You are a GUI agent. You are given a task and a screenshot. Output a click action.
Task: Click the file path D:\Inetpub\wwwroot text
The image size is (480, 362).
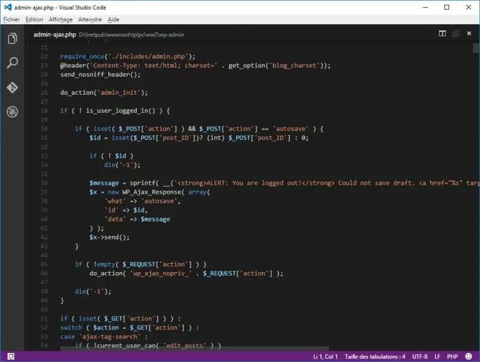pyautogui.click(x=131, y=34)
